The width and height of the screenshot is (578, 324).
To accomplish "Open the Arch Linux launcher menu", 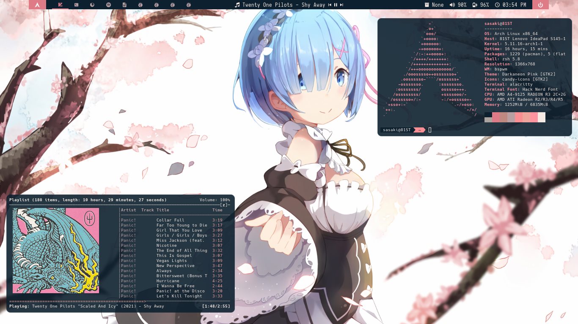I will pyautogui.click(x=38, y=5).
